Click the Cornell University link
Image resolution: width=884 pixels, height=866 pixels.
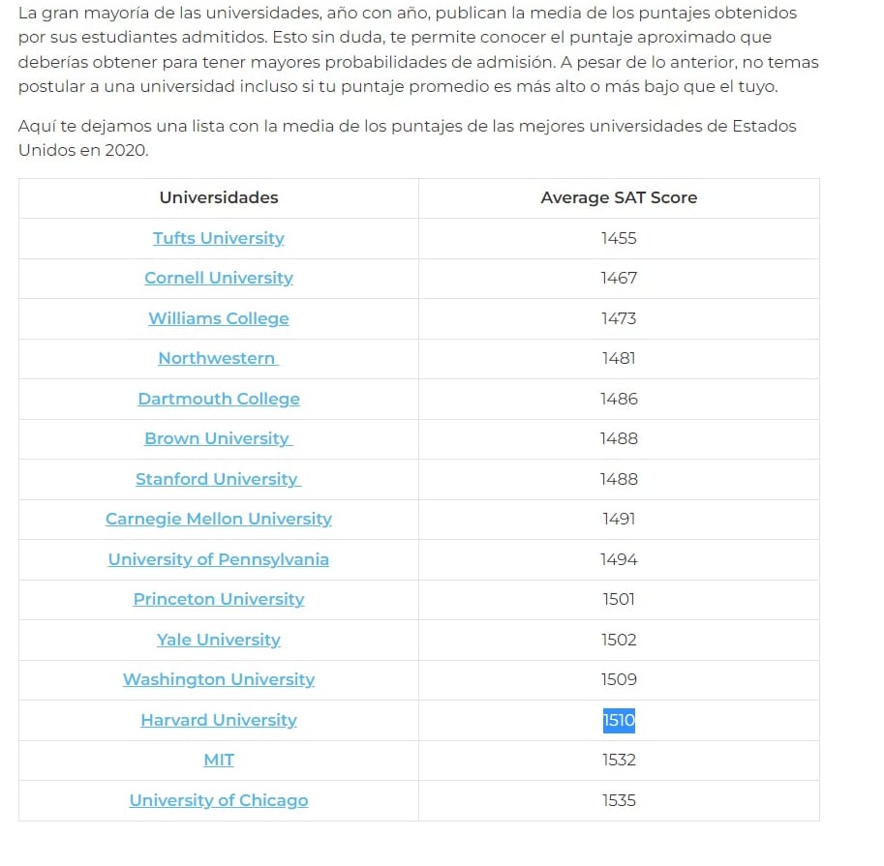pos(219,278)
